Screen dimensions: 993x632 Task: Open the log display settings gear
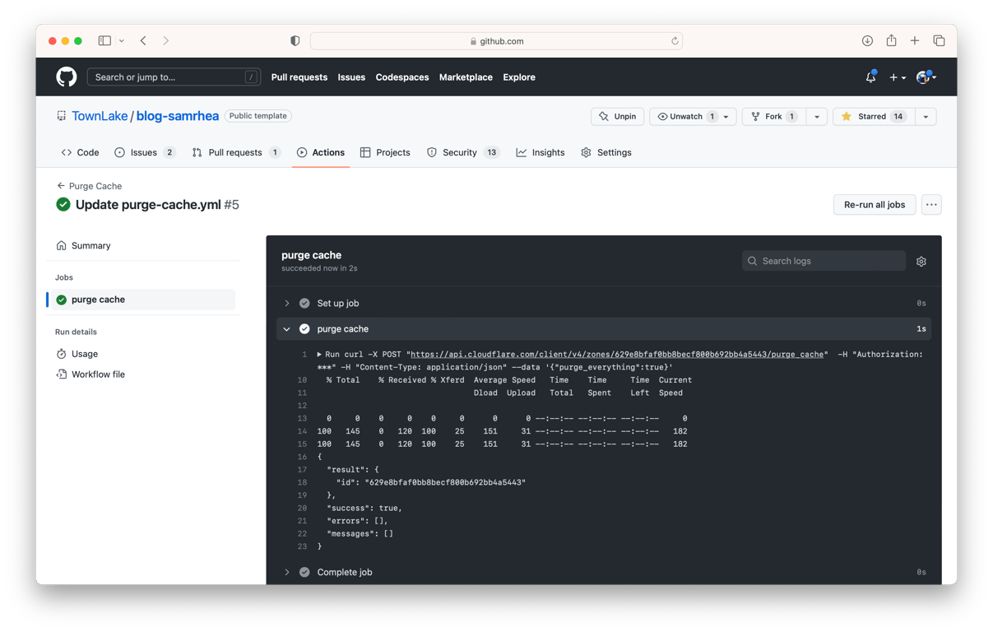point(921,260)
